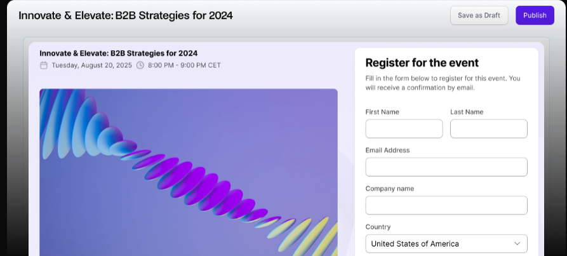The width and height of the screenshot is (567, 256).
Task: Click the Company name label
Action: (x=389, y=189)
